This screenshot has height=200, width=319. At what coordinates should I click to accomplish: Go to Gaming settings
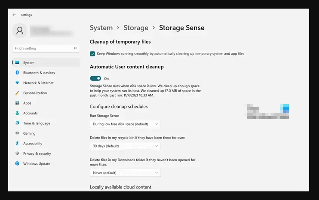[x=46, y=133]
